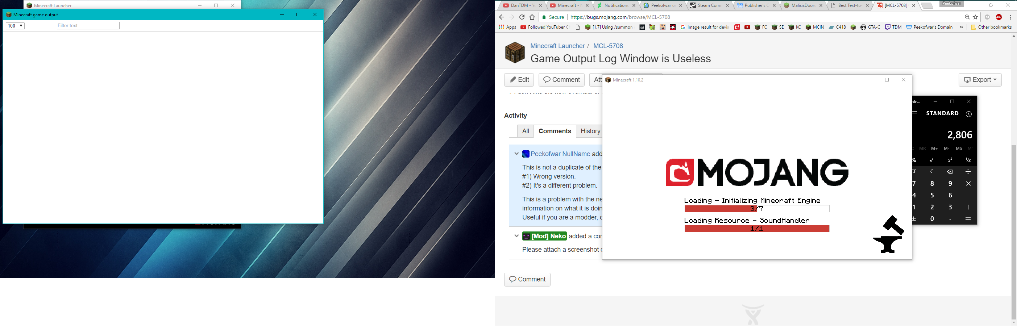Click the [Mod] Neko author link
The width and height of the screenshot is (1017, 326).
544,236
